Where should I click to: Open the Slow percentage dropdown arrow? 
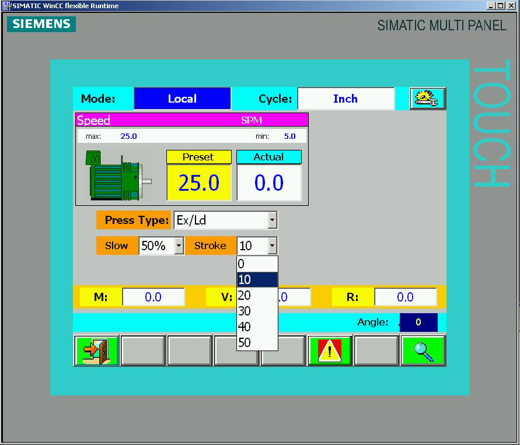[179, 246]
